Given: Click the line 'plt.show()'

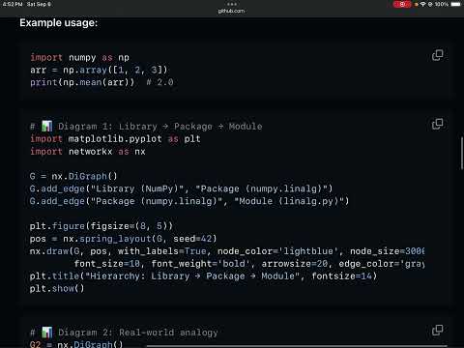Looking at the screenshot, I should click(x=57, y=289).
